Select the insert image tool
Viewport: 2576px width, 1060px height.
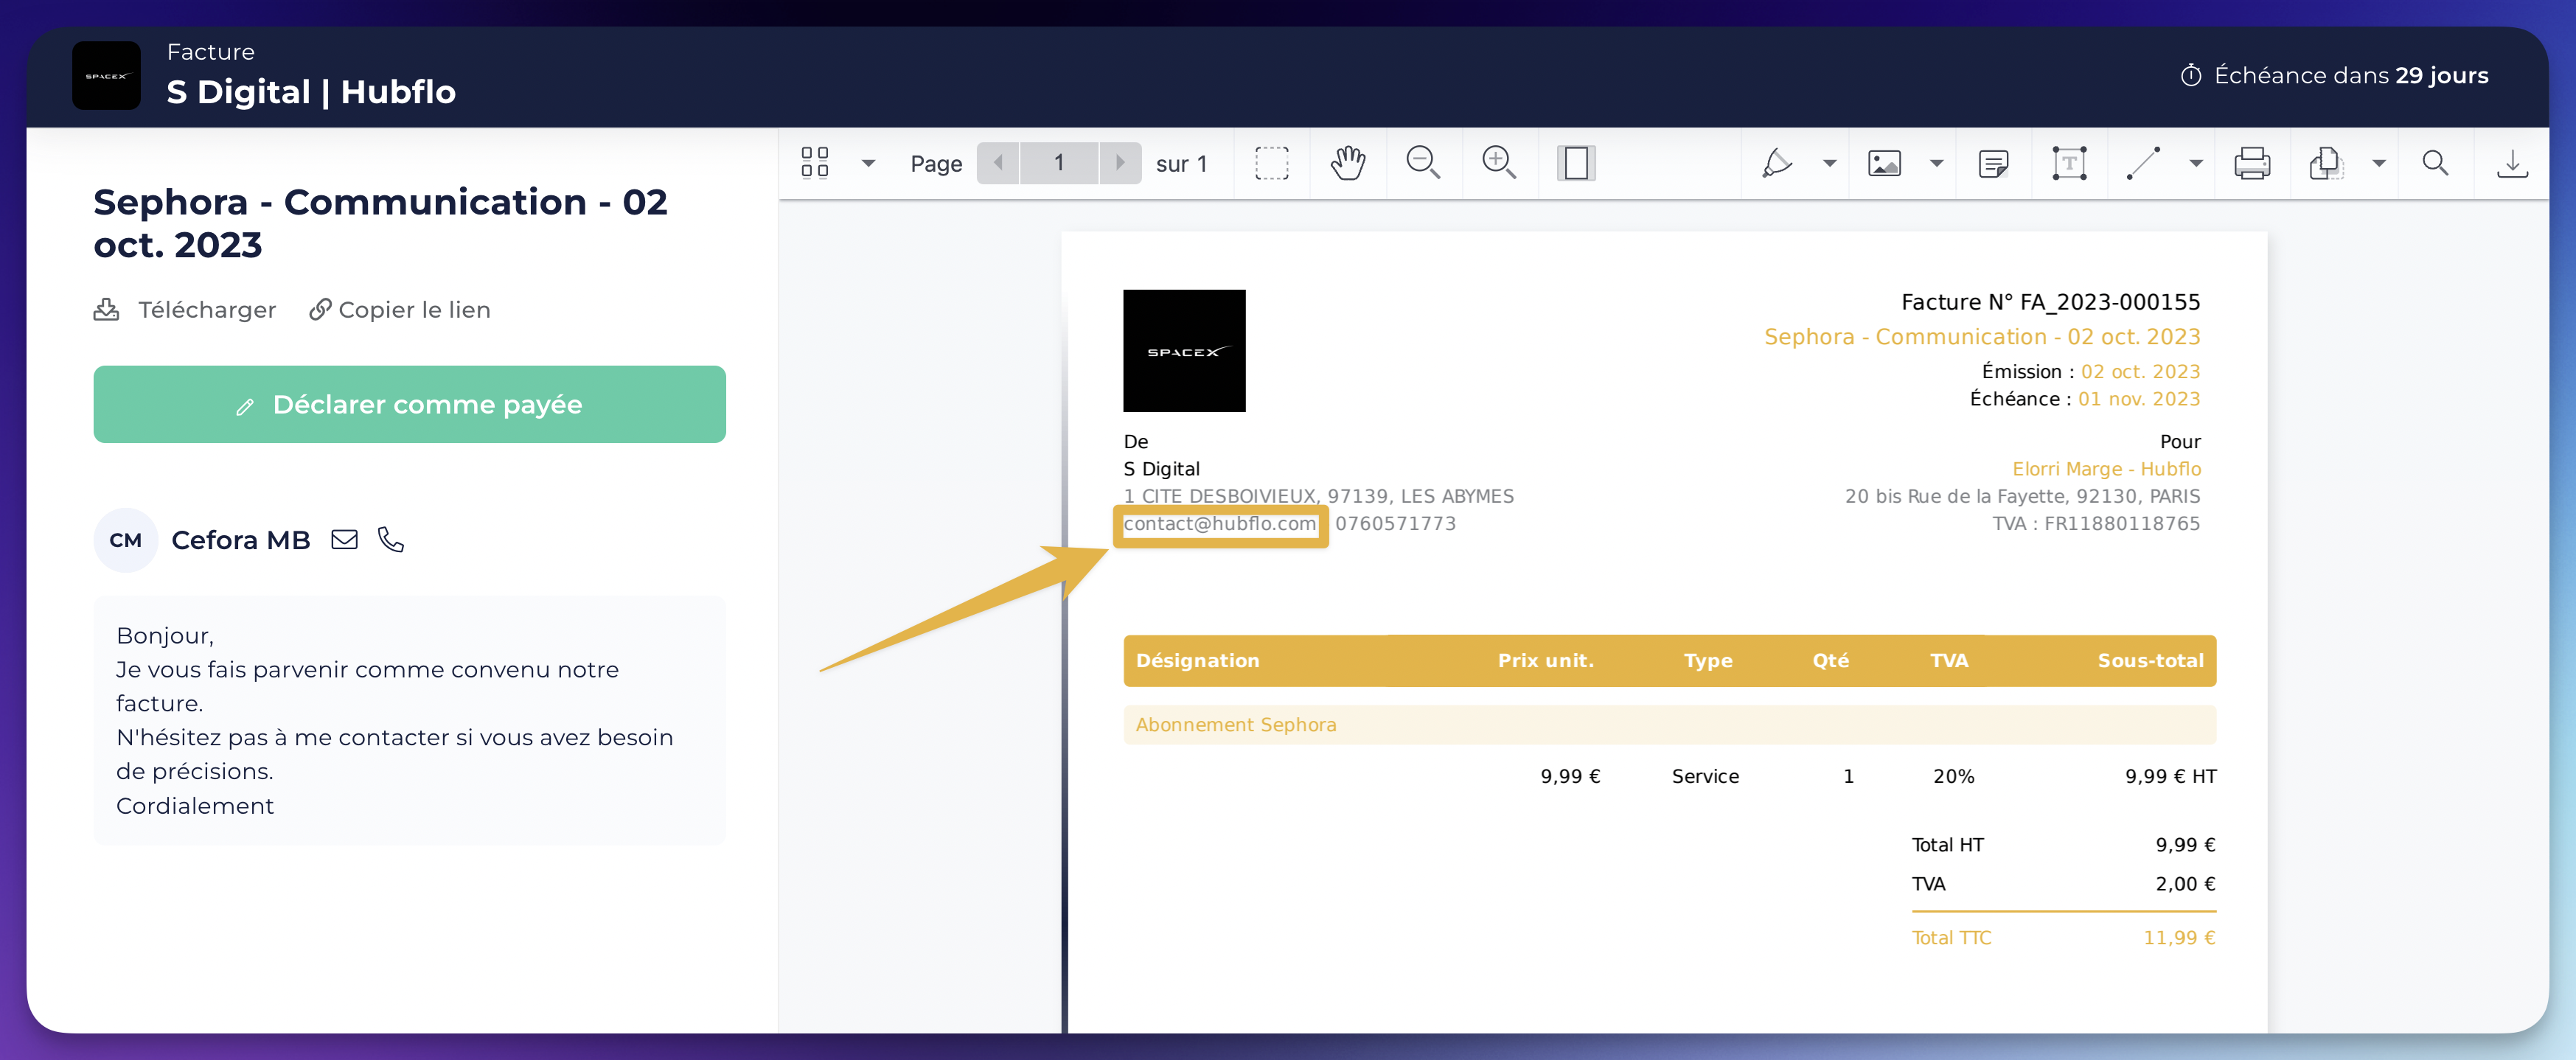[1884, 163]
